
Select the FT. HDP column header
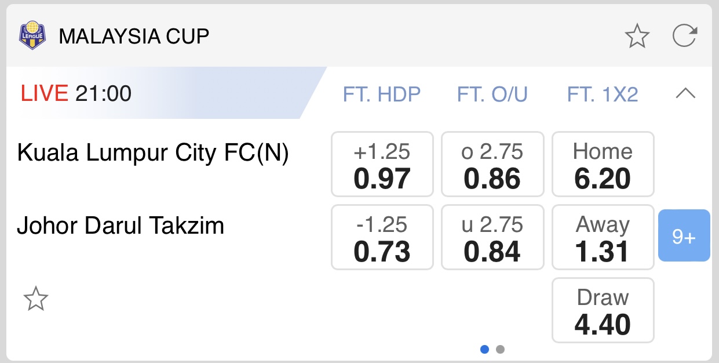coord(382,94)
